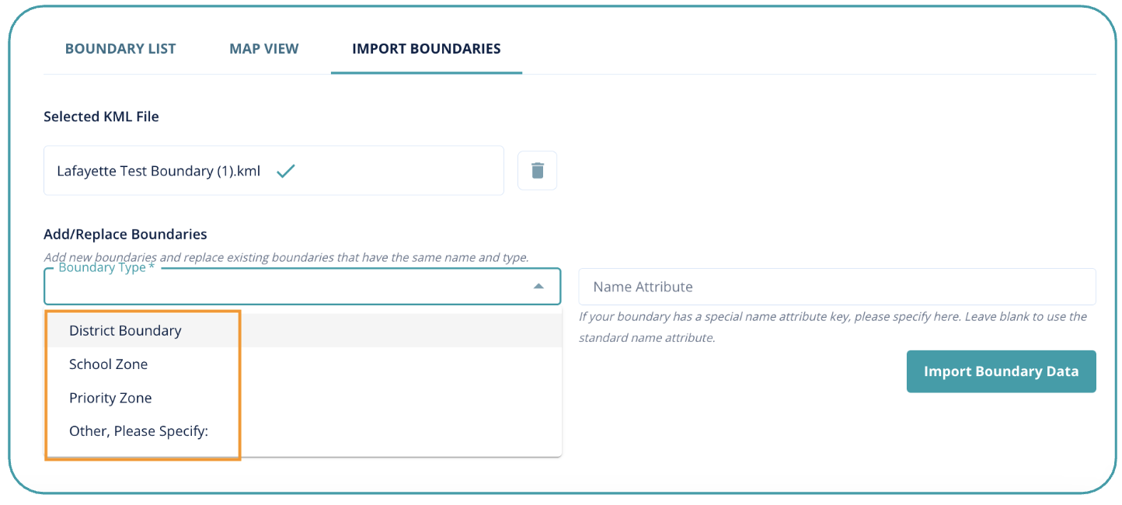Image resolution: width=1122 pixels, height=505 pixels.
Task: Click the checkmark beside the KML filename
Action: click(x=286, y=170)
